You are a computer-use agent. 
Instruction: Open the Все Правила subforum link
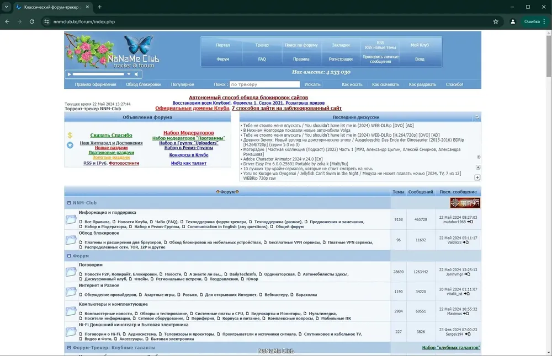(x=97, y=222)
